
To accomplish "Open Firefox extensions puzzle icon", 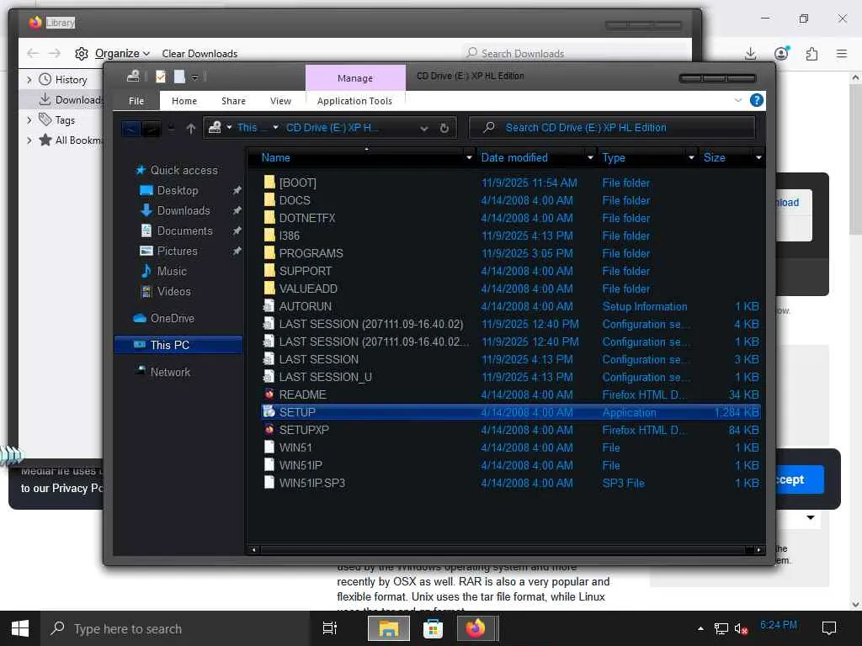I will click(812, 53).
